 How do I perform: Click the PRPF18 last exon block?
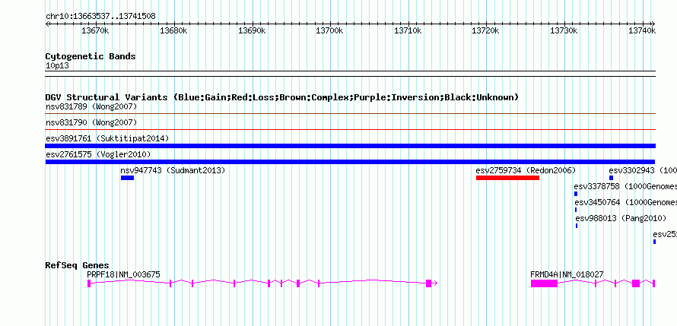point(429,283)
